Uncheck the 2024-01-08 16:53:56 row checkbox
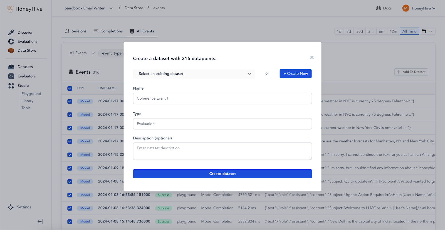 [70, 195]
